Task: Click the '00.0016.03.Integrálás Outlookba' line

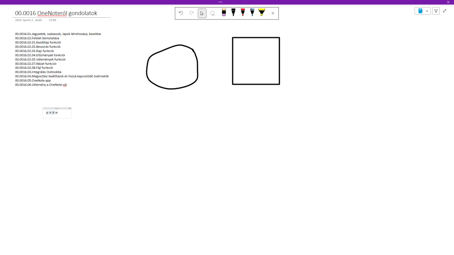Action: [38, 72]
